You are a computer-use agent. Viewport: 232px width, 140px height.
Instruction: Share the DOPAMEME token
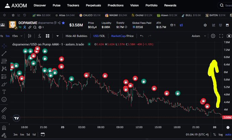pyautogui.click(x=59, y=23)
